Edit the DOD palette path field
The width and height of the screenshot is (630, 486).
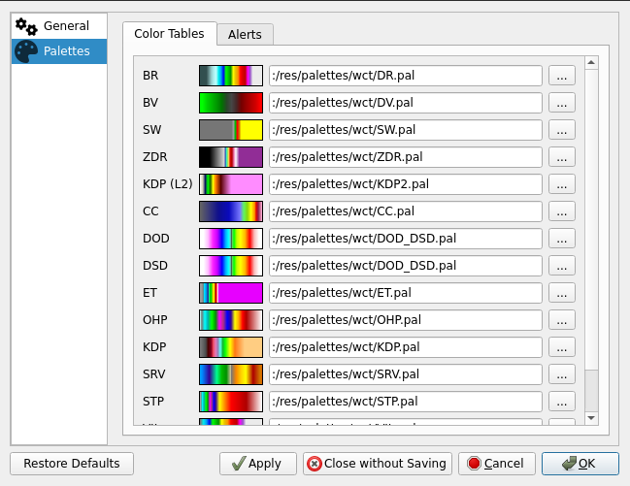pos(406,239)
